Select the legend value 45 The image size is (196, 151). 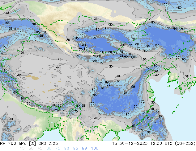coord(40,149)
